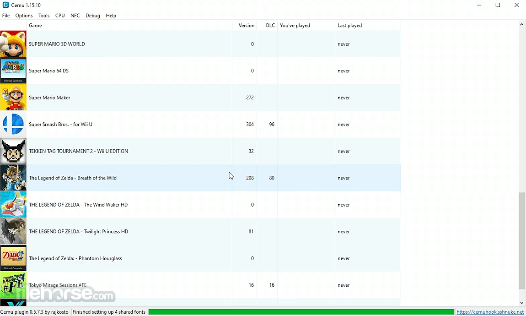Open the Debug menu
The height and width of the screenshot is (316, 526).
point(93,16)
